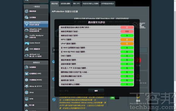This screenshot has height=111, width=176.
Task: Close the 路由器安全評估 dialog with 關閉
Action: pos(96,91)
